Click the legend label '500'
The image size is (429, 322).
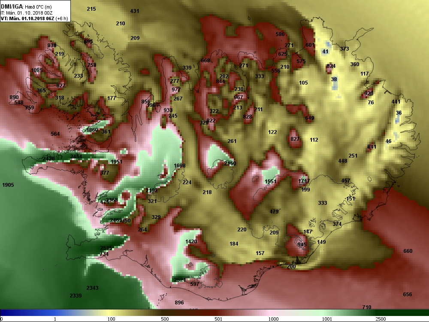point(165,319)
